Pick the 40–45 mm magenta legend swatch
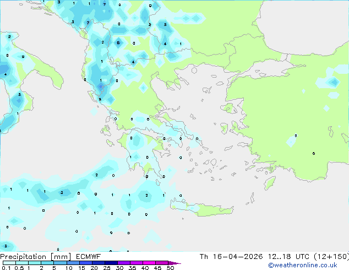 pyautogui.click(x=149, y=263)
